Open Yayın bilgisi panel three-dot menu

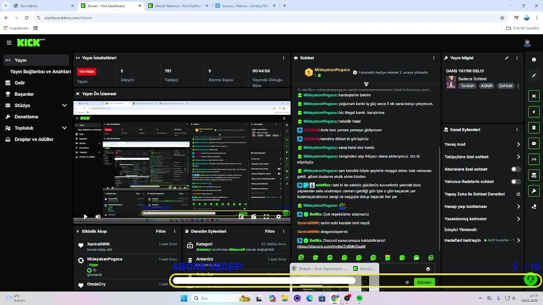click(517, 58)
